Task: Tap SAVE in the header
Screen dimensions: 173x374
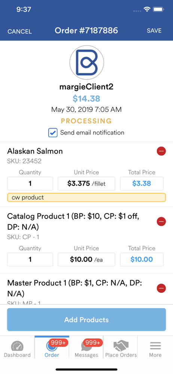Action: click(154, 31)
